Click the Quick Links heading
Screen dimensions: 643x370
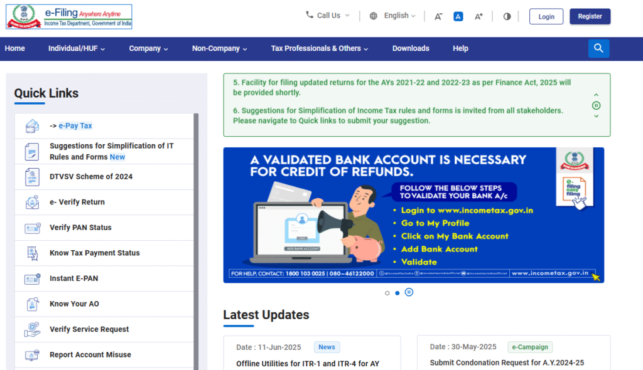(x=46, y=93)
